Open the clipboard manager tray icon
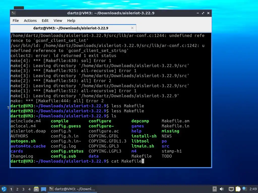 [x=238, y=189]
